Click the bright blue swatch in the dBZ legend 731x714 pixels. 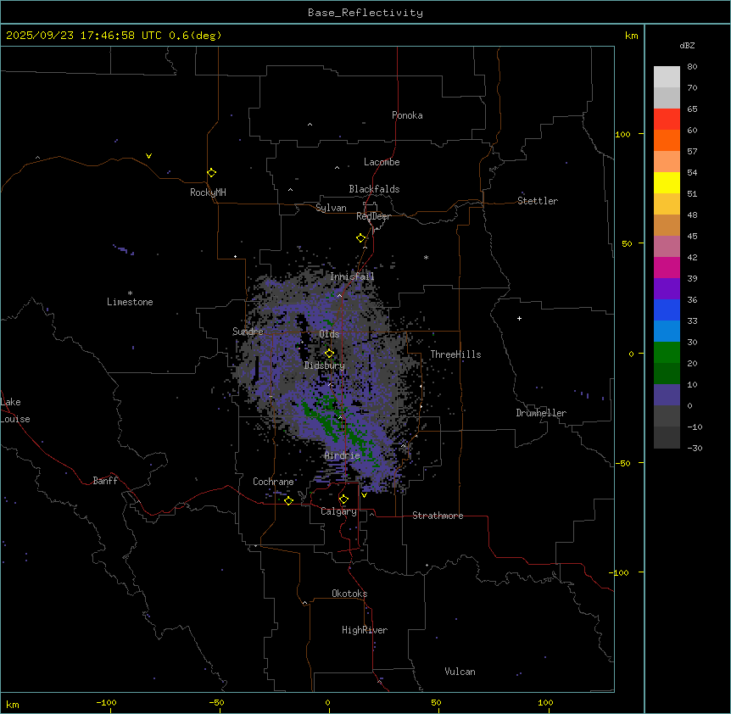click(x=667, y=310)
